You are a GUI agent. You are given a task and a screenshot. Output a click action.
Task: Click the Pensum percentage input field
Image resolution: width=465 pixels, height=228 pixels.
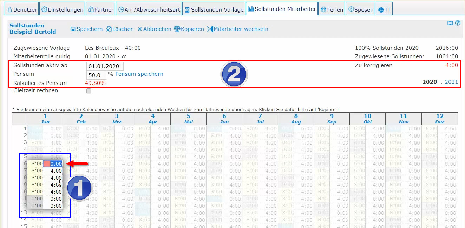coord(96,75)
